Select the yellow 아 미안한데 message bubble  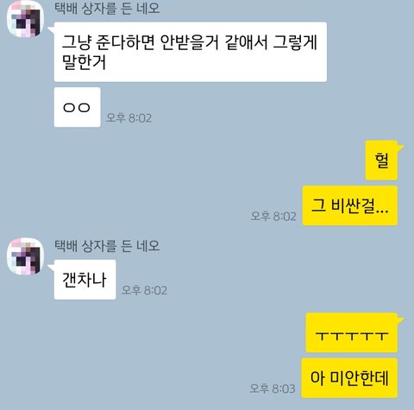click(x=349, y=378)
